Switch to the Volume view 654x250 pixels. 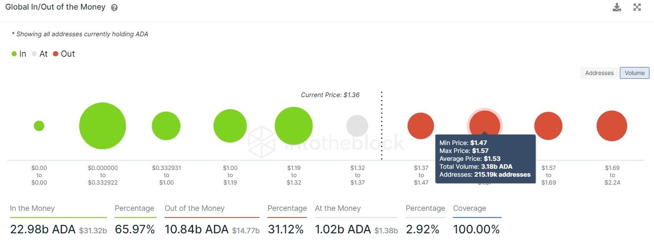(x=634, y=73)
